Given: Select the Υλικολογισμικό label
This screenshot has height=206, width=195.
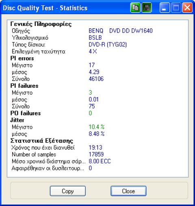Looking at the screenshot, I should (x=30, y=38).
